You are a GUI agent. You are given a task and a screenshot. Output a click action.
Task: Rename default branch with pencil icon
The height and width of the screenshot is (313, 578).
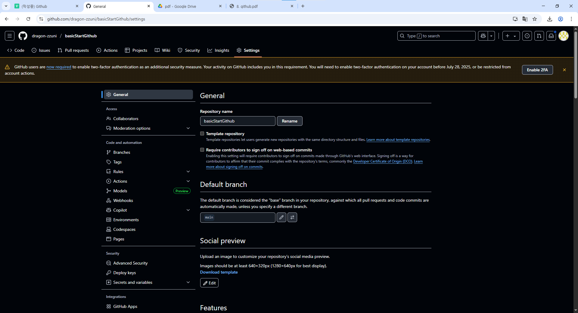pos(281,217)
